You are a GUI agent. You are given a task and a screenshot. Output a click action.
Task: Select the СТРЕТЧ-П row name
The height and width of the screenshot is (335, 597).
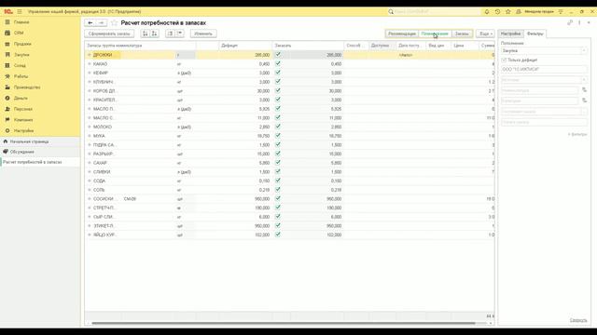tap(104, 208)
